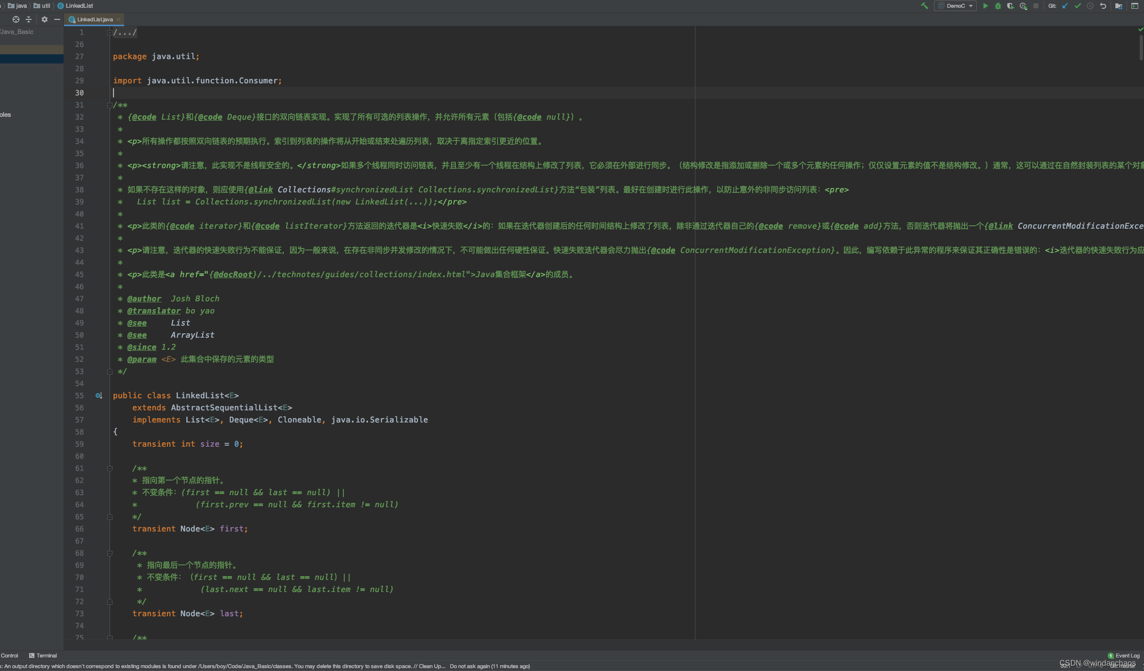Click 'transient int size = 0;' line
Image resolution: width=1144 pixels, height=671 pixels.
point(188,444)
